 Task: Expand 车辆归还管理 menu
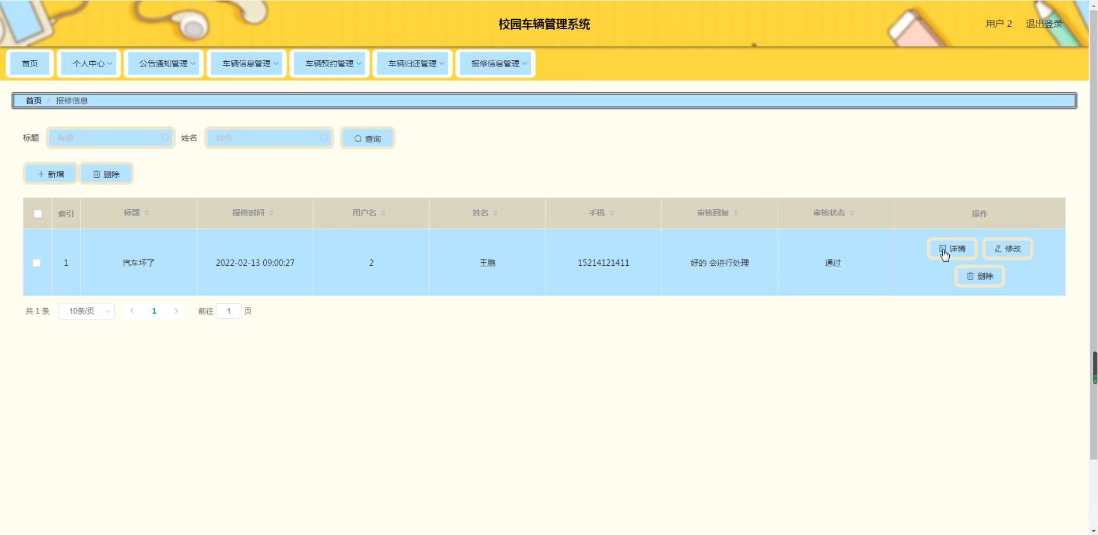[x=413, y=64]
